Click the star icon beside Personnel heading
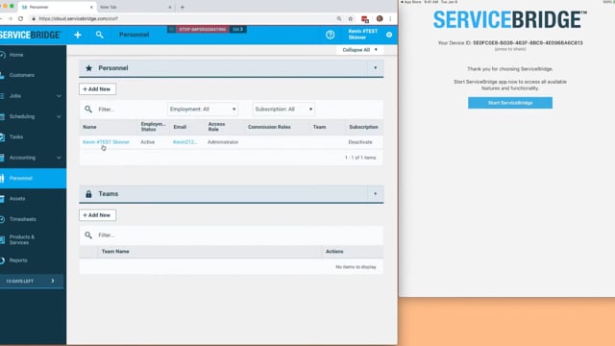 coord(88,68)
